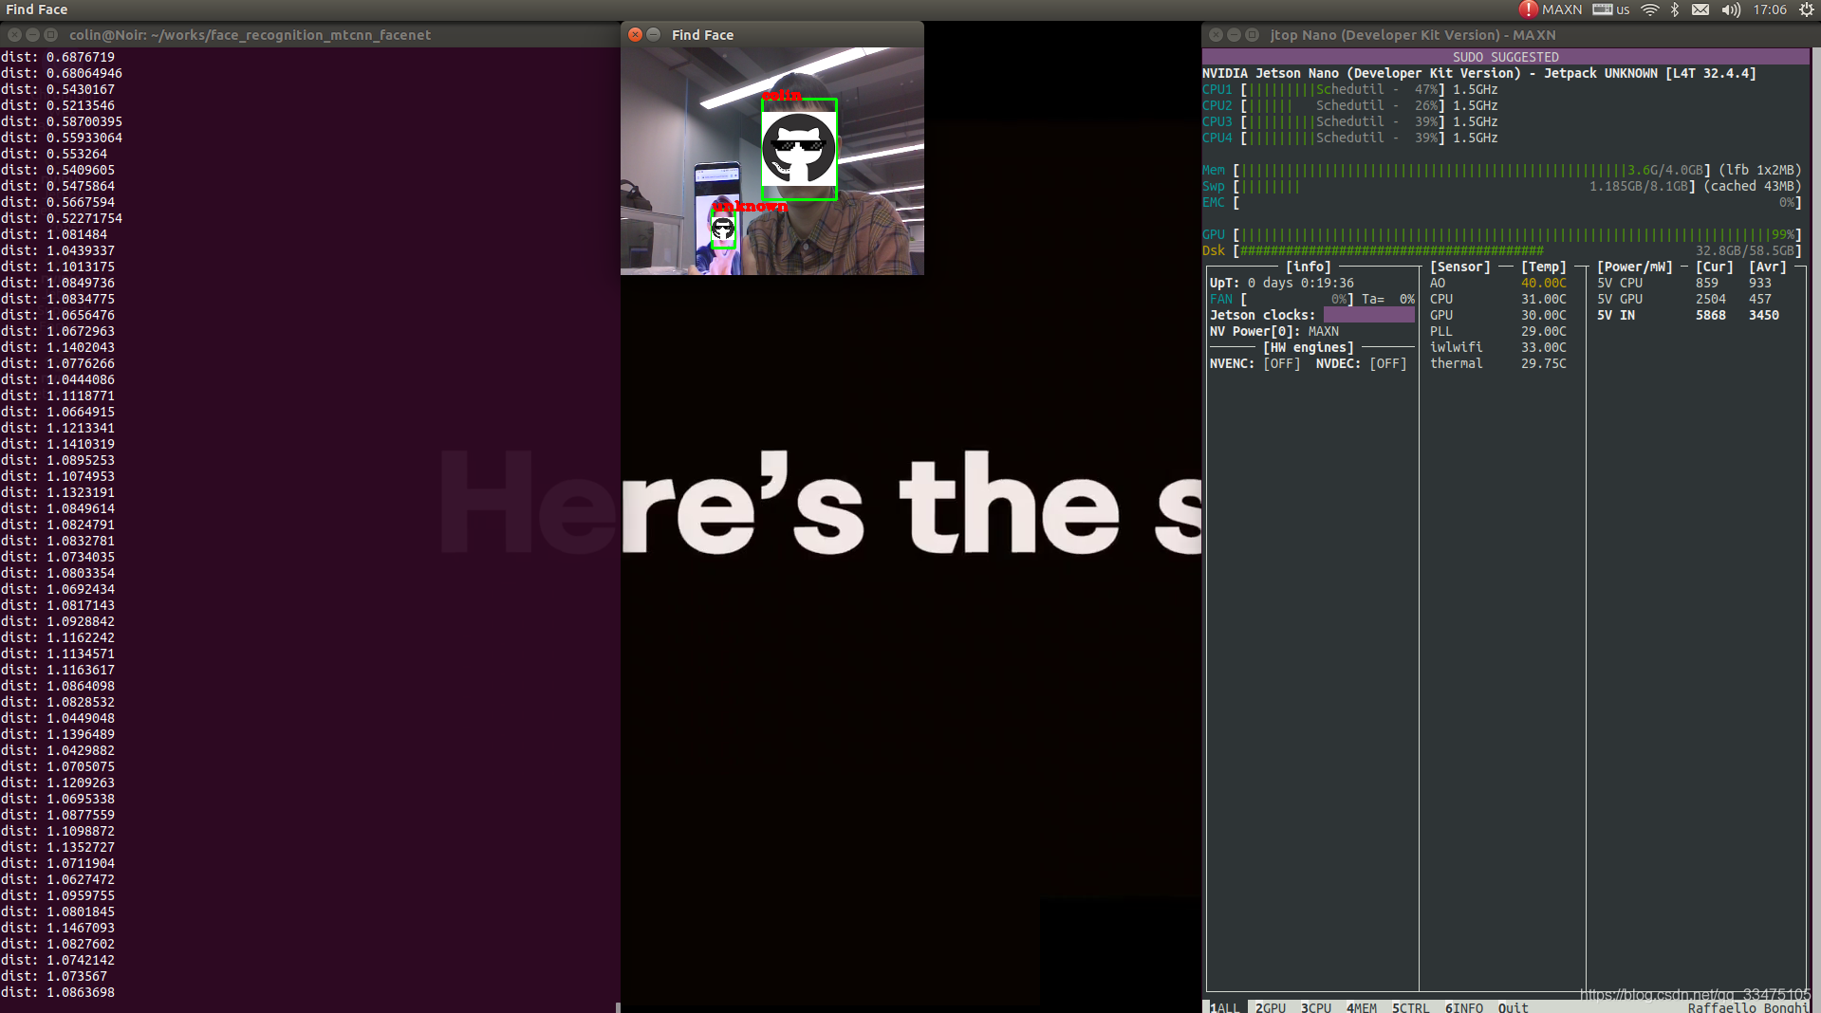Open the mail messaging indicator
Image resolution: width=1821 pixels, height=1013 pixels.
[1700, 9]
